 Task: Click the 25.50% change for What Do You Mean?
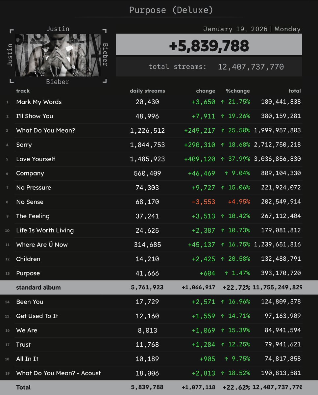click(235, 130)
